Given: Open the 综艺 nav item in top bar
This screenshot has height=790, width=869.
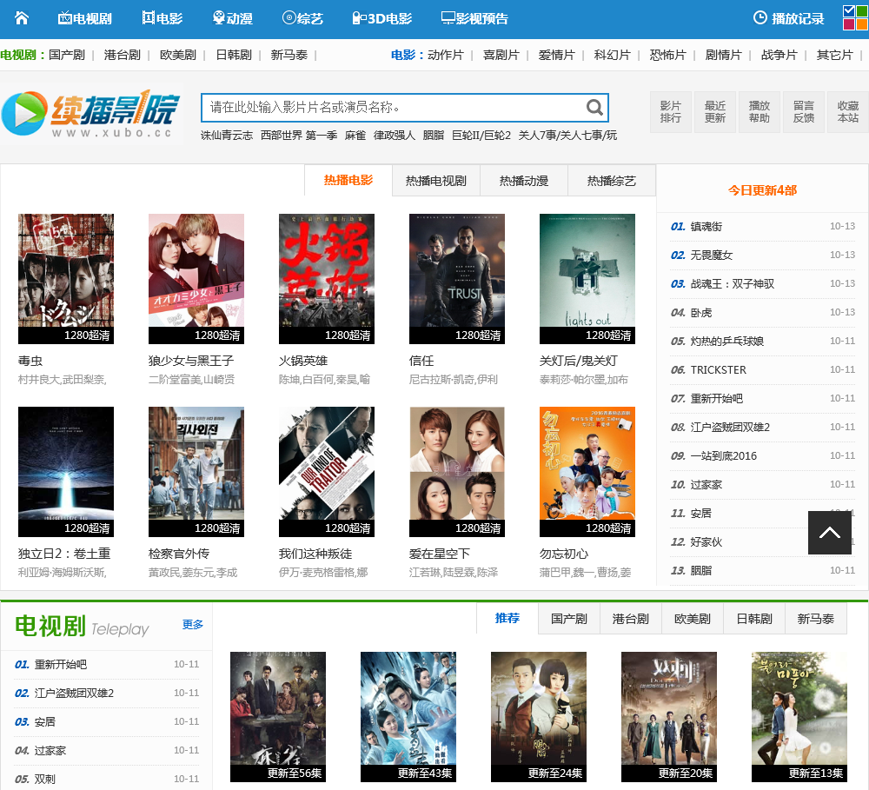Looking at the screenshot, I should (x=302, y=19).
